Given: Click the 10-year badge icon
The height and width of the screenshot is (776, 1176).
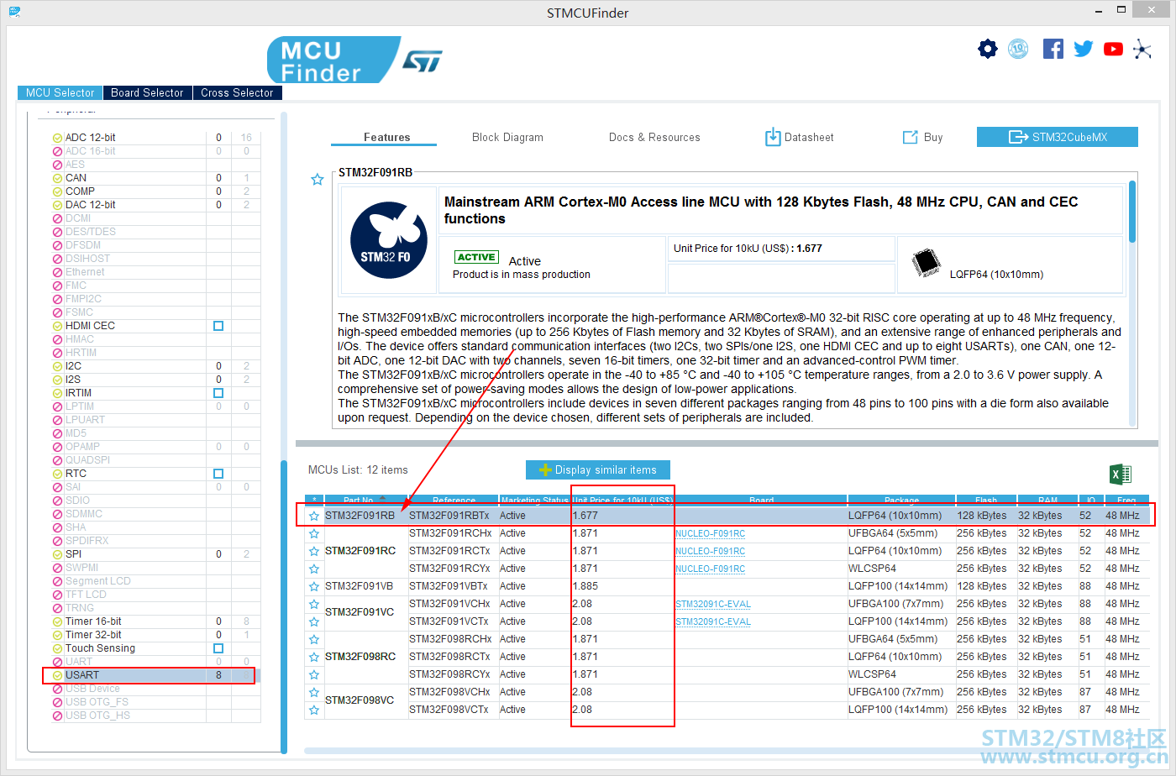Looking at the screenshot, I should 1018,49.
